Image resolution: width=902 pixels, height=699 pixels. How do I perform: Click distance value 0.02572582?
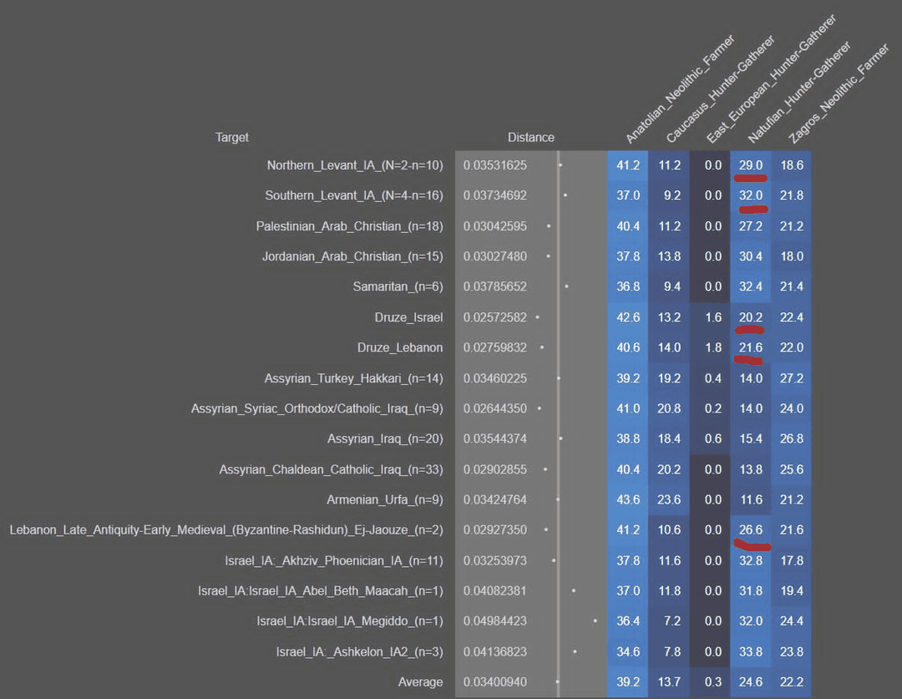pos(494,317)
